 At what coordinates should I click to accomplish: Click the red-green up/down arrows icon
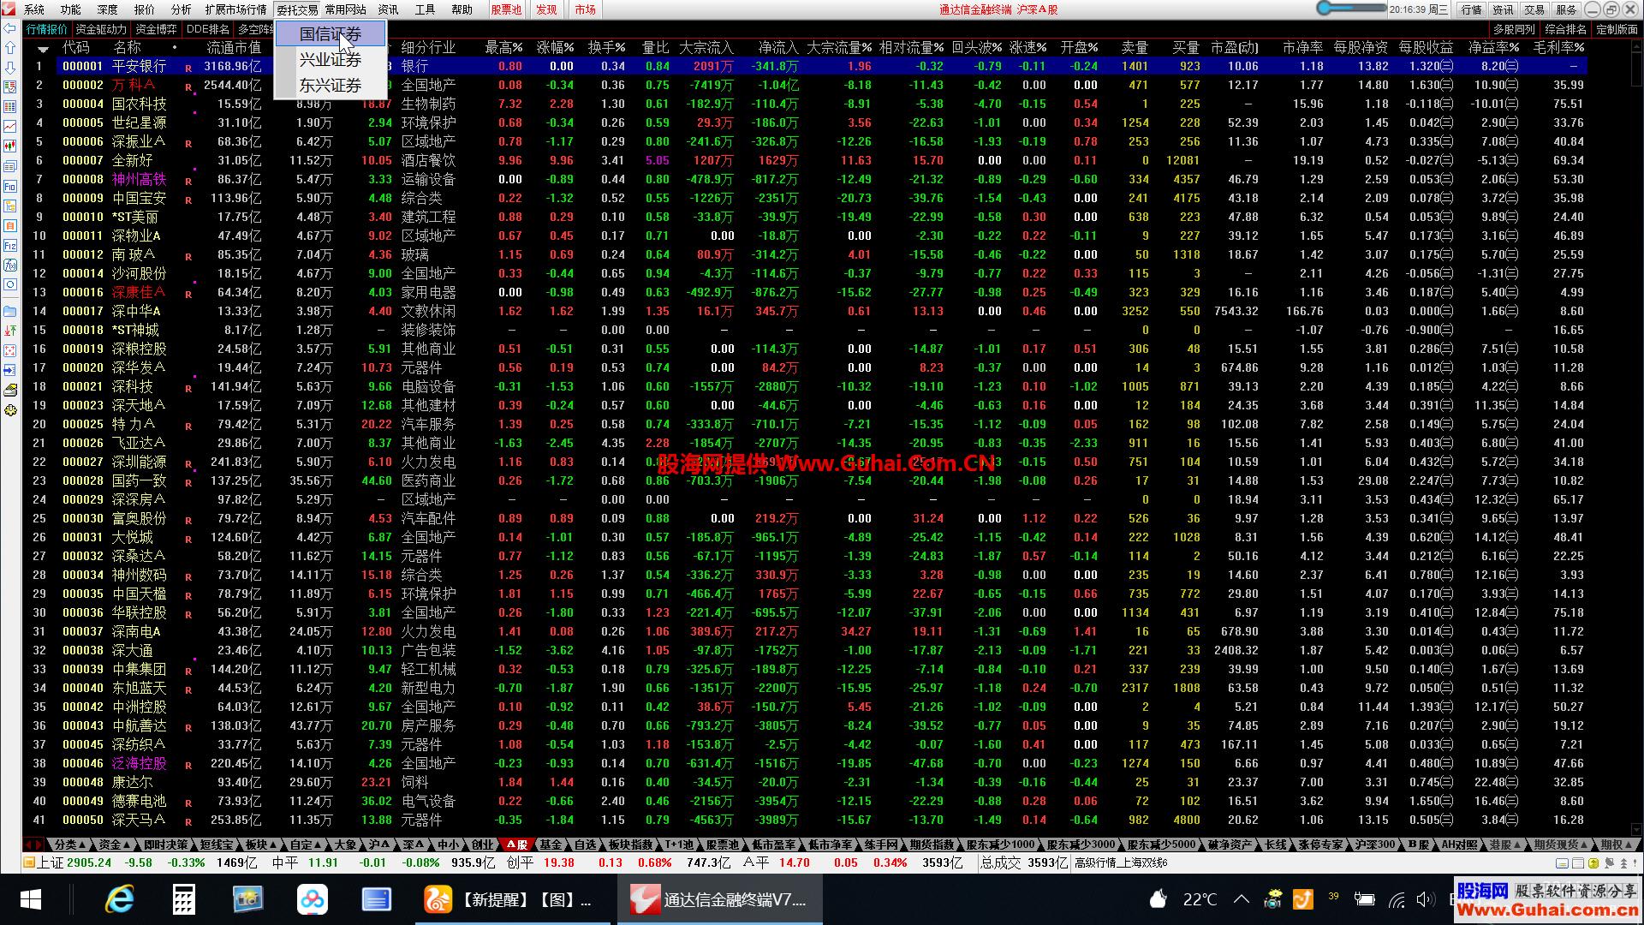[10, 331]
